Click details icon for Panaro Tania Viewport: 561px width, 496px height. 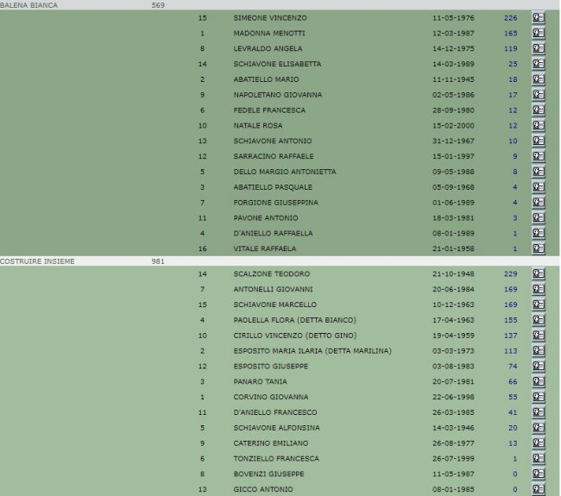coord(539,381)
